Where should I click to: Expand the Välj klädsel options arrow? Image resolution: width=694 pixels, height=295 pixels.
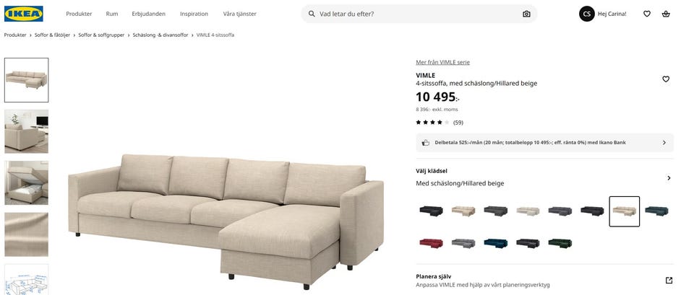669,178
